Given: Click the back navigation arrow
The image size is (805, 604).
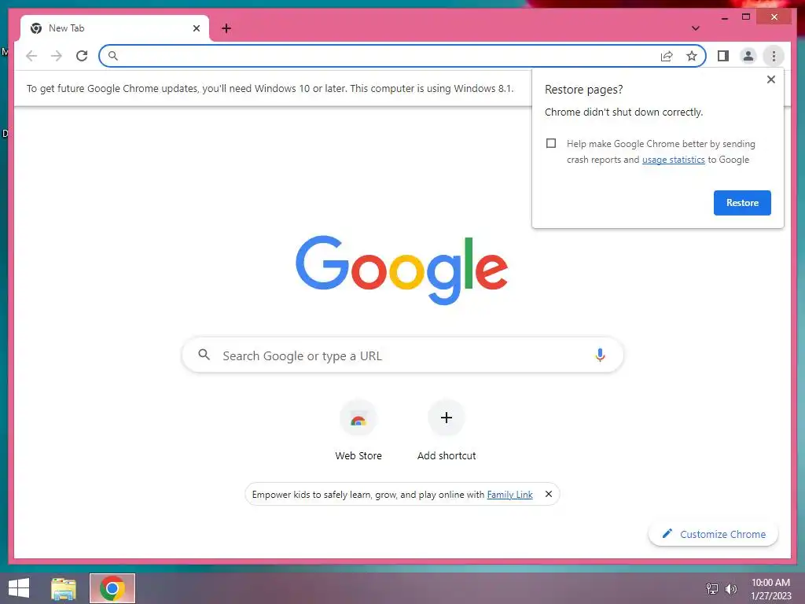Looking at the screenshot, I should (x=31, y=56).
